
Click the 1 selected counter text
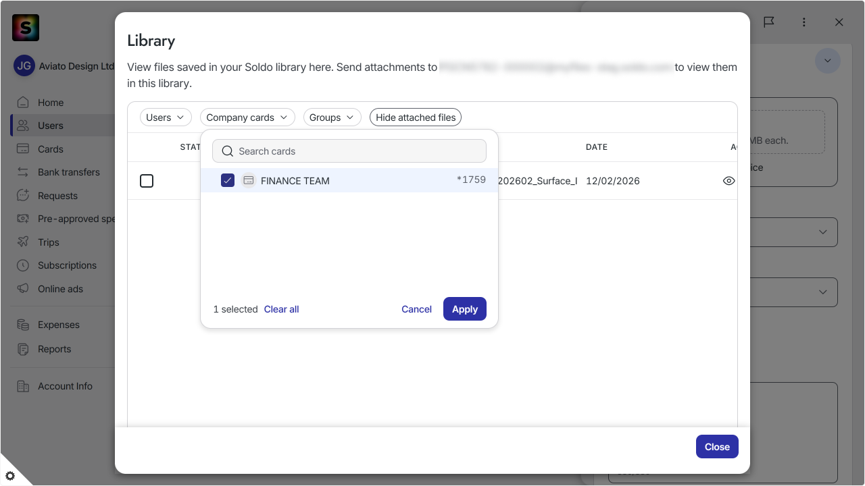236,309
